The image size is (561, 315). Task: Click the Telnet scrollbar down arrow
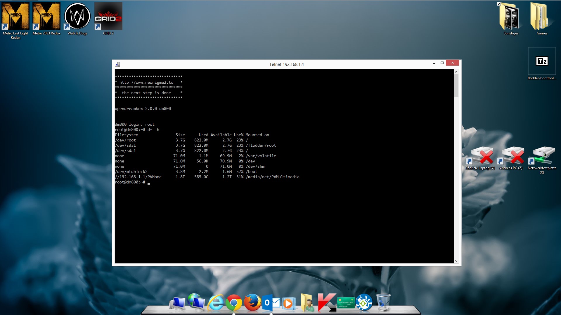point(456,261)
